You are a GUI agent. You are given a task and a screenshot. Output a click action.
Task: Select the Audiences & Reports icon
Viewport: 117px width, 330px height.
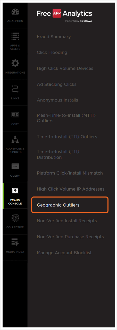15,140
